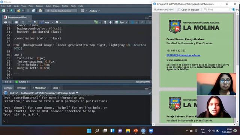
Task: Click the Zoom icon in the taskbar
Action: click(x=151, y=131)
